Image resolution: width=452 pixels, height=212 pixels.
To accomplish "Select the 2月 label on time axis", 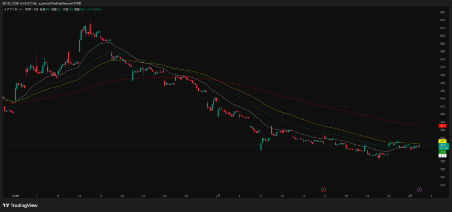I will coord(218,195).
